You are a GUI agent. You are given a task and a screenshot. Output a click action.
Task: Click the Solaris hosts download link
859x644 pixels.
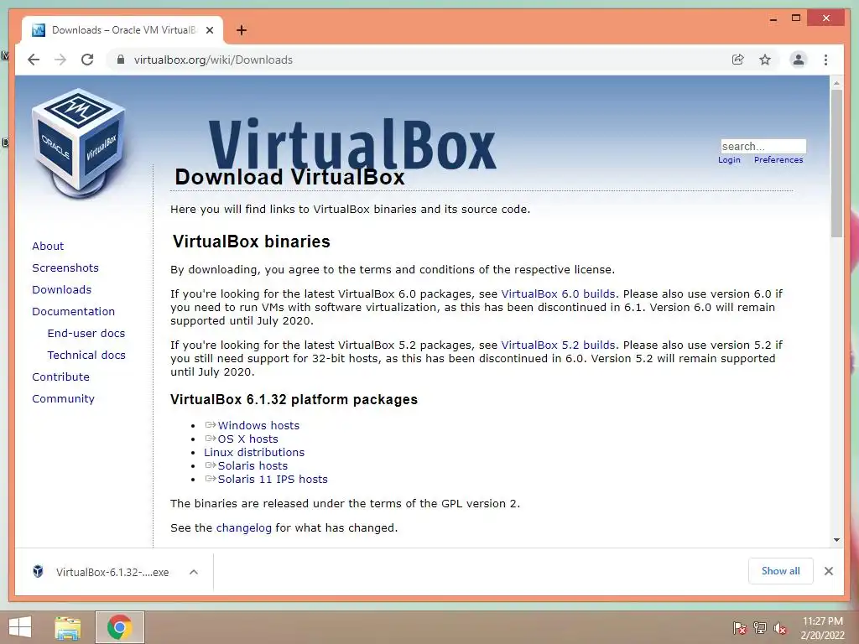[252, 466]
